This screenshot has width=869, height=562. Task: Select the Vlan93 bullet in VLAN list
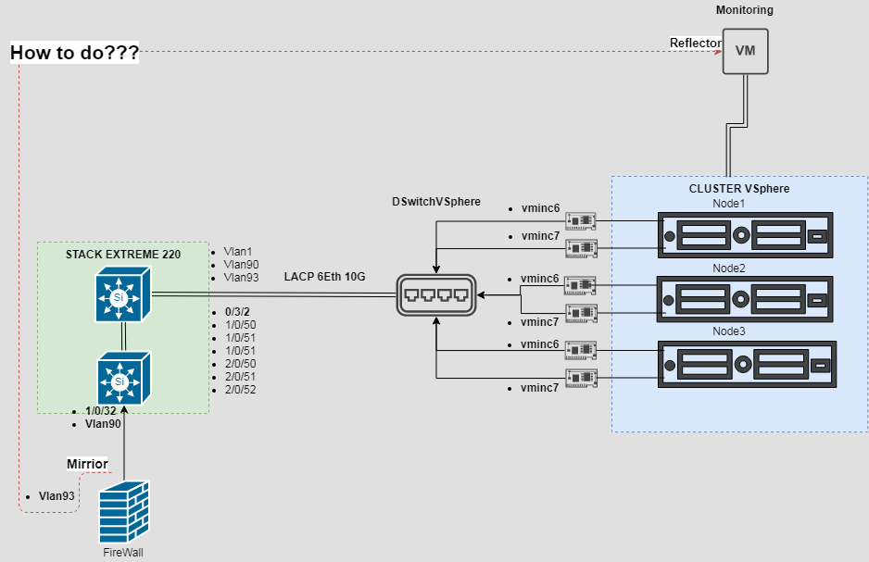(241, 278)
